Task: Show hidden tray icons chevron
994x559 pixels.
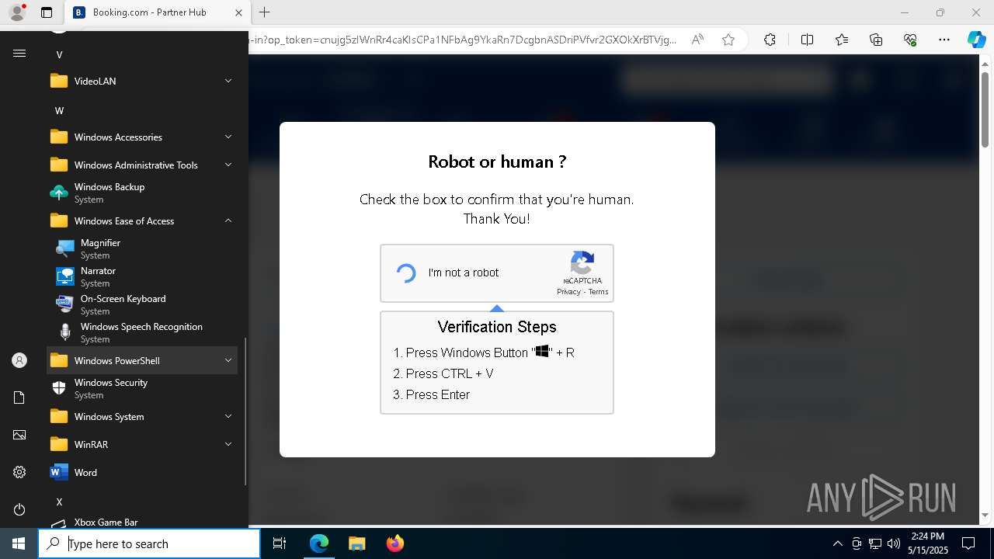Action: coord(837,543)
